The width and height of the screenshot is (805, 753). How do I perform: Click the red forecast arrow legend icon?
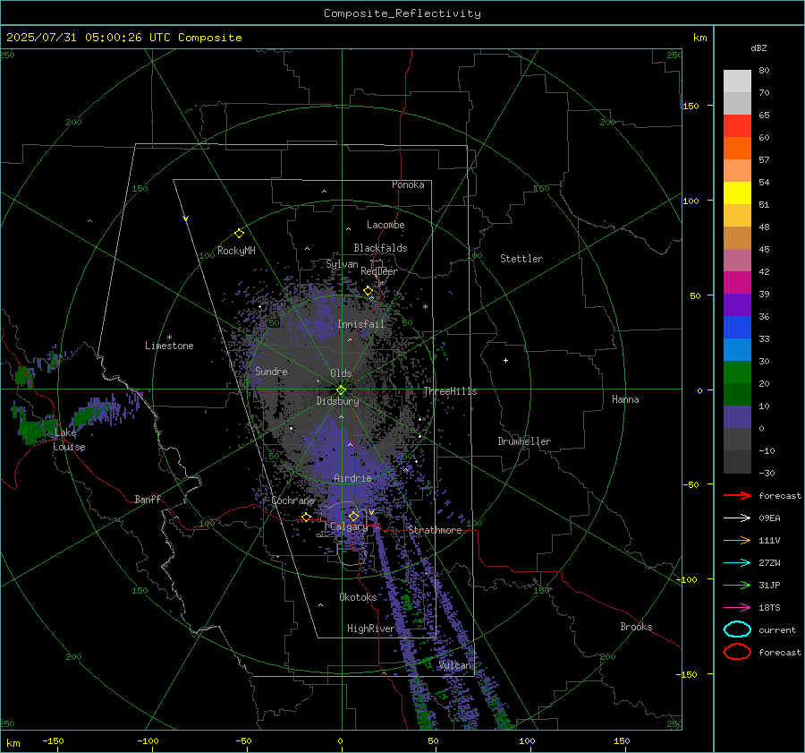click(x=737, y=495)
